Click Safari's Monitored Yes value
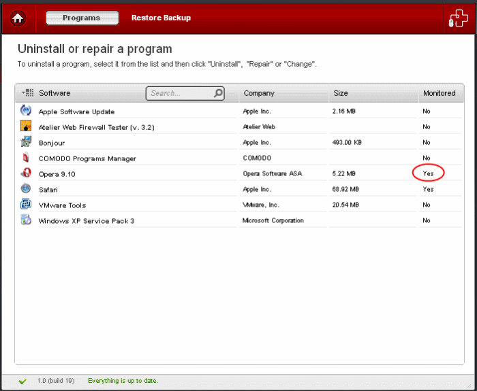The height and width of the screenshot is (391, 477). click(428, 190)
